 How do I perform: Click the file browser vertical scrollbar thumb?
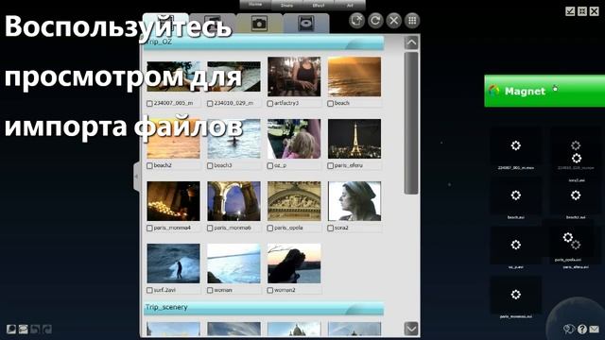(x=411, y=123)
